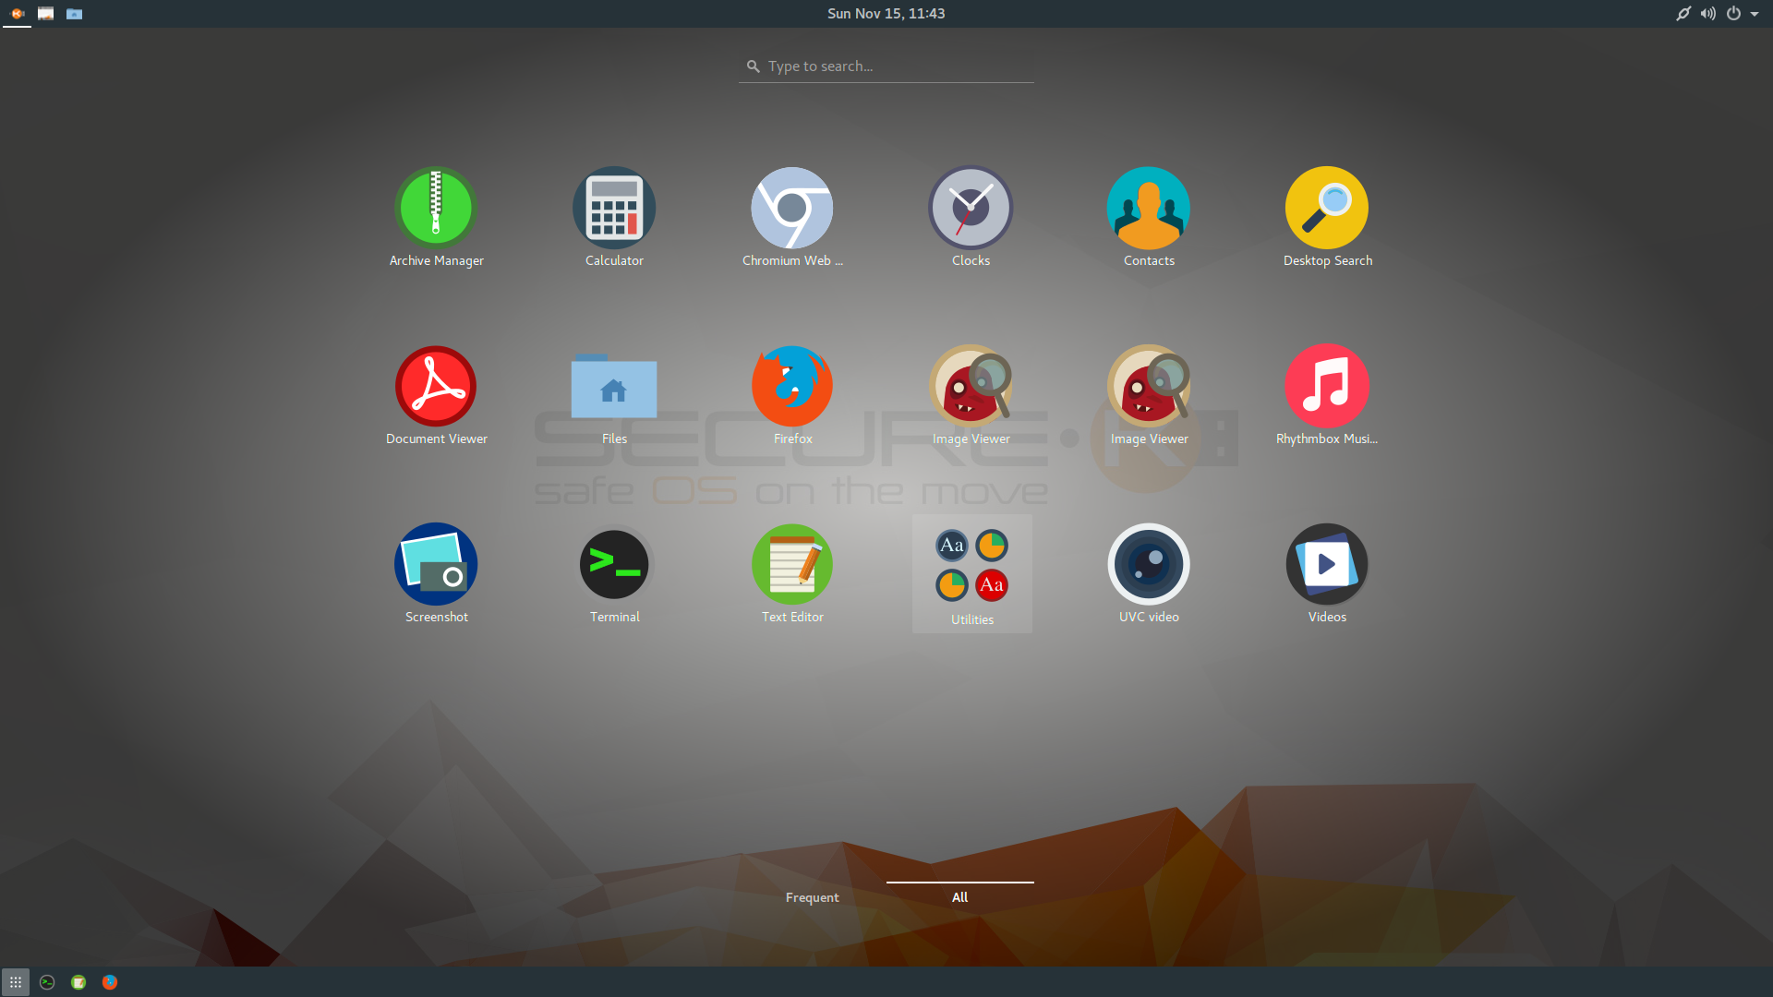Open Archive Manager app
The width and height of the screenshot is (1773, 997).
click(x=436, y=218)
